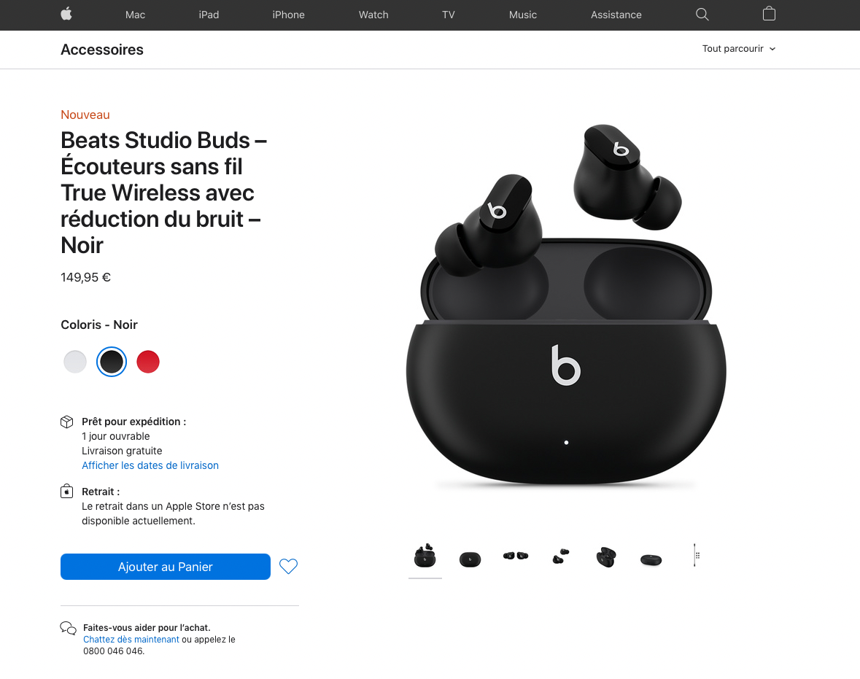Open Afficher les dates de livraison link
Viewport: 860px width, 679px height.
150,465
